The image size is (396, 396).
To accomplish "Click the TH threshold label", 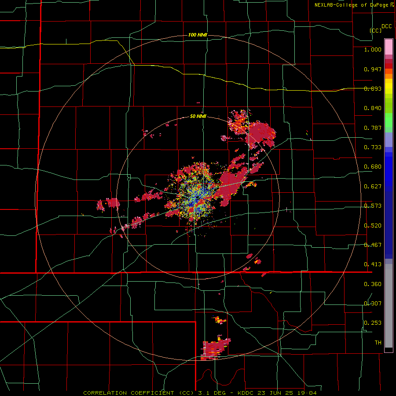I will coord(378,343).
